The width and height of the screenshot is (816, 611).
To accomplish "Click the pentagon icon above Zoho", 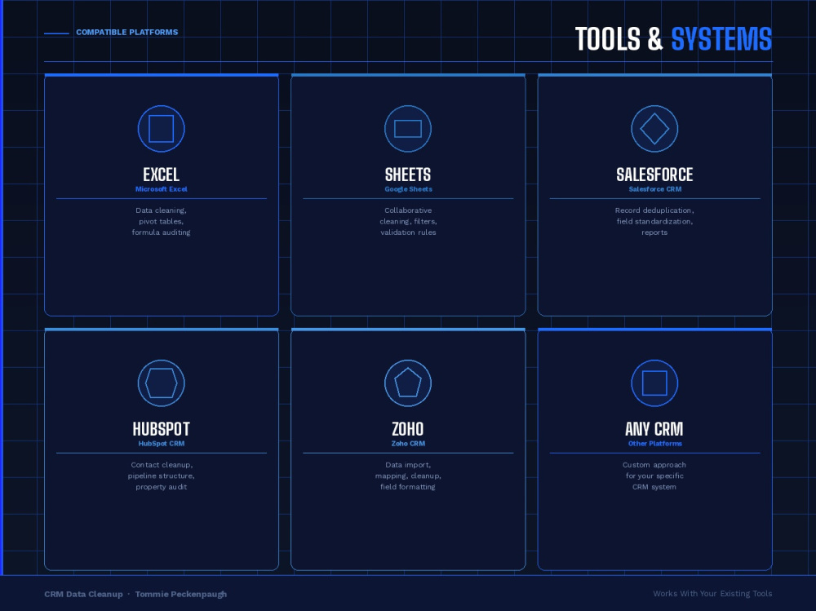I will (x=408, y=383).
